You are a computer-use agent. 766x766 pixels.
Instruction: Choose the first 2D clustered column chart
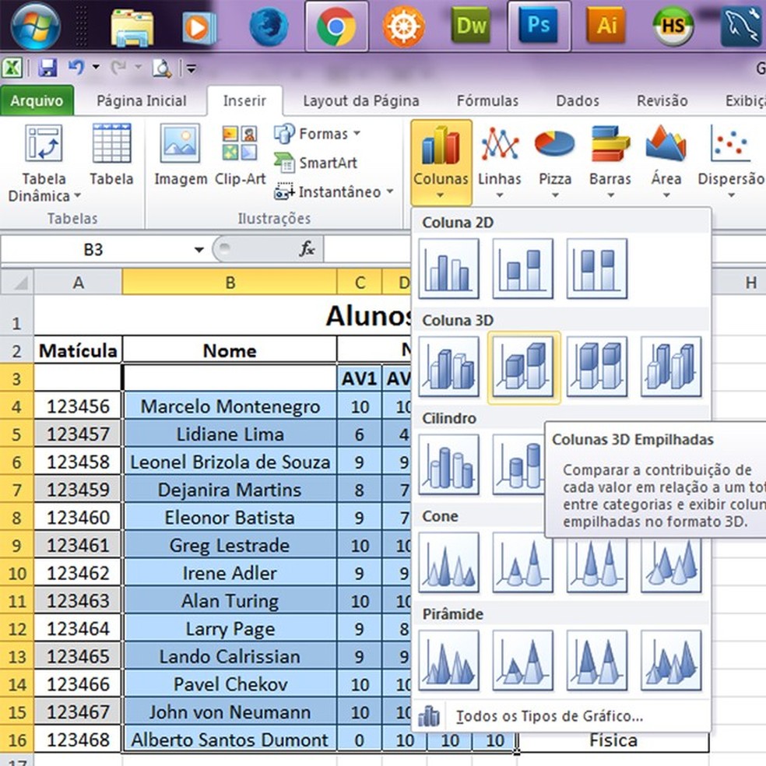tap(448, 269)
